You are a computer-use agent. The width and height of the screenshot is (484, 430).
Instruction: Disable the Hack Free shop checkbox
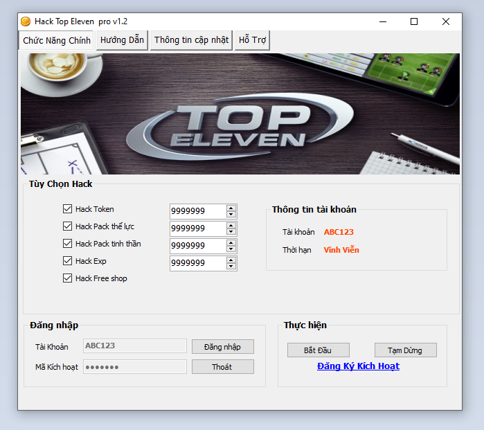(x=68, y=278)
